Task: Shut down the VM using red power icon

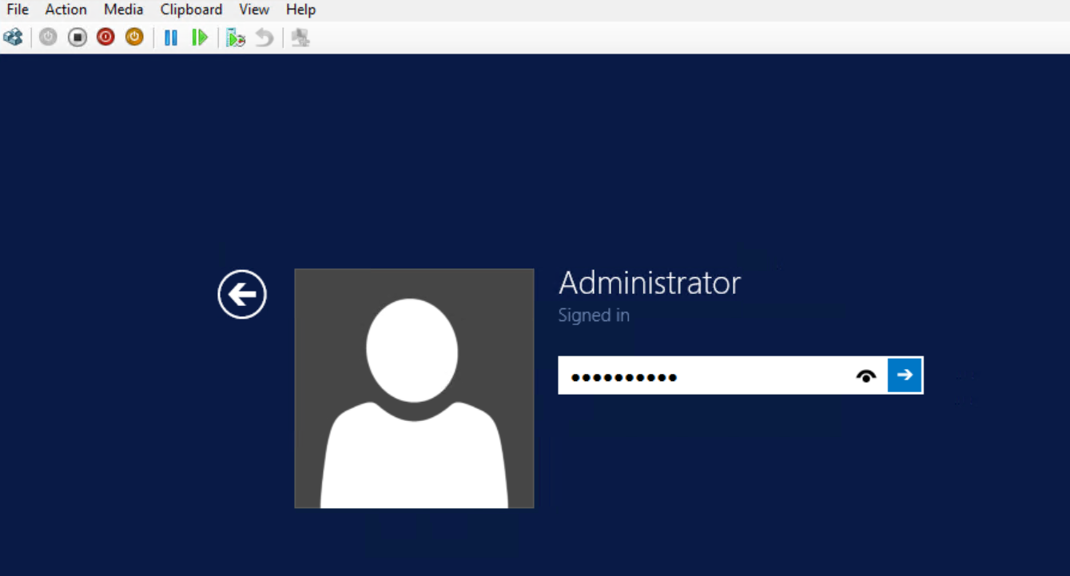Action: [105, 38]
